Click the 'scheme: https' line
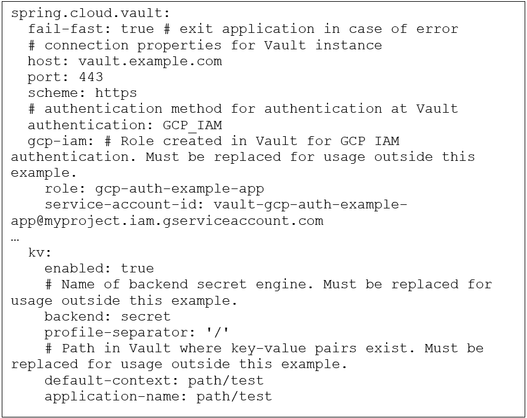Viewport: 527px width, 418px height. click(x=82, y=93)
